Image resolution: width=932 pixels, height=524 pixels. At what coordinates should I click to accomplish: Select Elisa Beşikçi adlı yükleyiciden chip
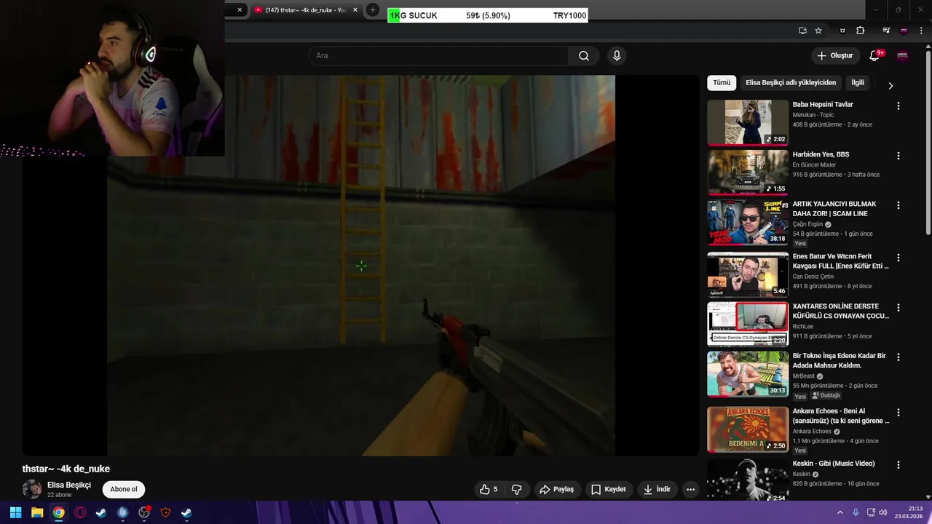(791, 83)
